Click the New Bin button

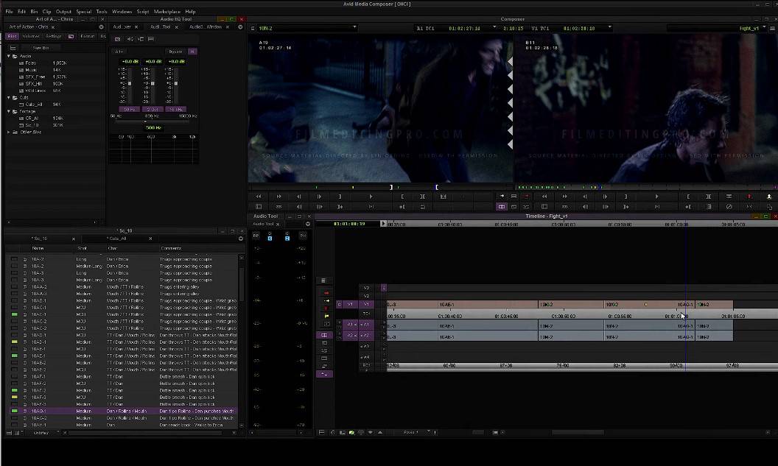click(41, 48)
